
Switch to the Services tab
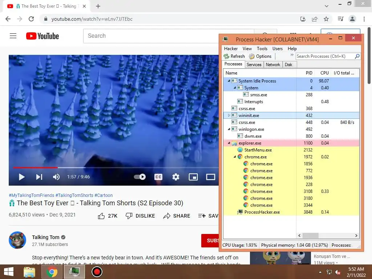(254, 65)
